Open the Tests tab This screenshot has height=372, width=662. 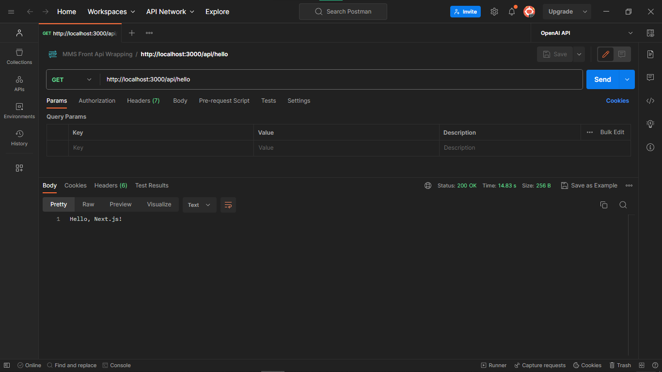click(268, 101)
